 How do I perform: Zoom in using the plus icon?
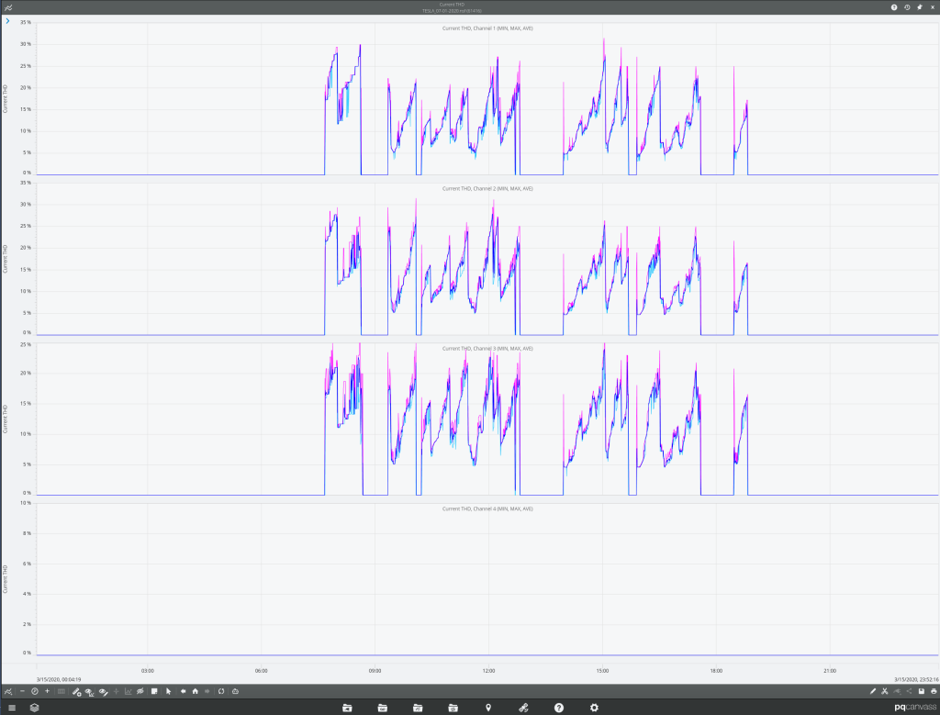point(45,691)
